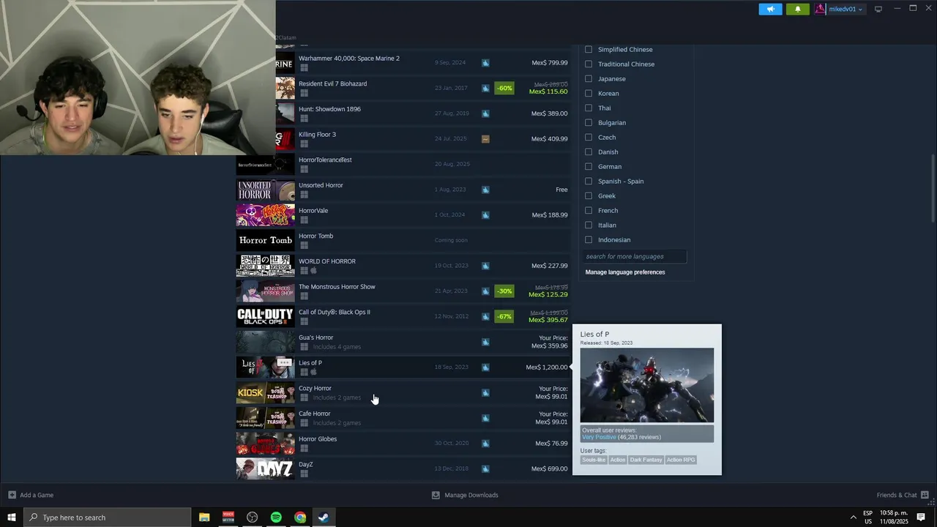
Task: Click the Call of Duty Black Ops II thumbnail
Action: (265, 316)
